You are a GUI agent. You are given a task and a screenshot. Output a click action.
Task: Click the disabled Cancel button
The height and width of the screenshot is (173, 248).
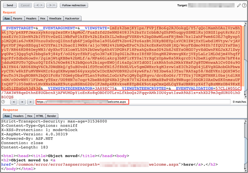click(x=25, y=5)
